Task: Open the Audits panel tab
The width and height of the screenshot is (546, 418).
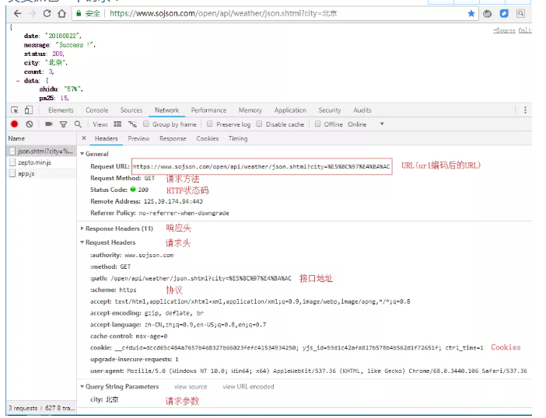Action: pos(362,110)
